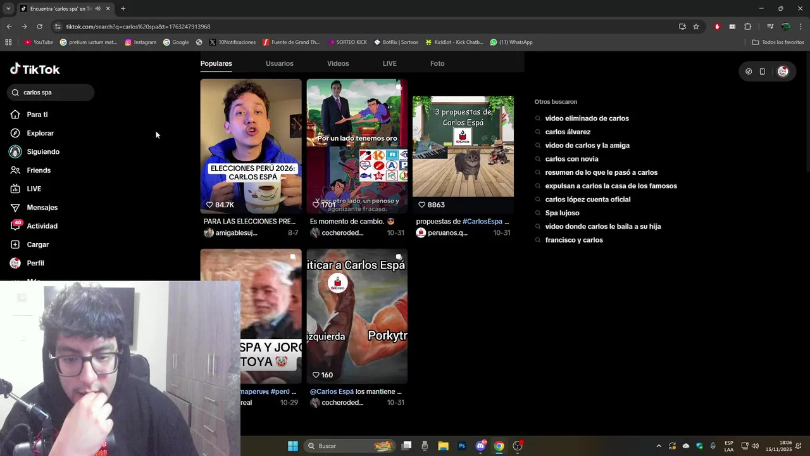This screenshot has width=810, height=456.
Task: Search suggestion francisco y carlos
Action: [x=574, y=240]
